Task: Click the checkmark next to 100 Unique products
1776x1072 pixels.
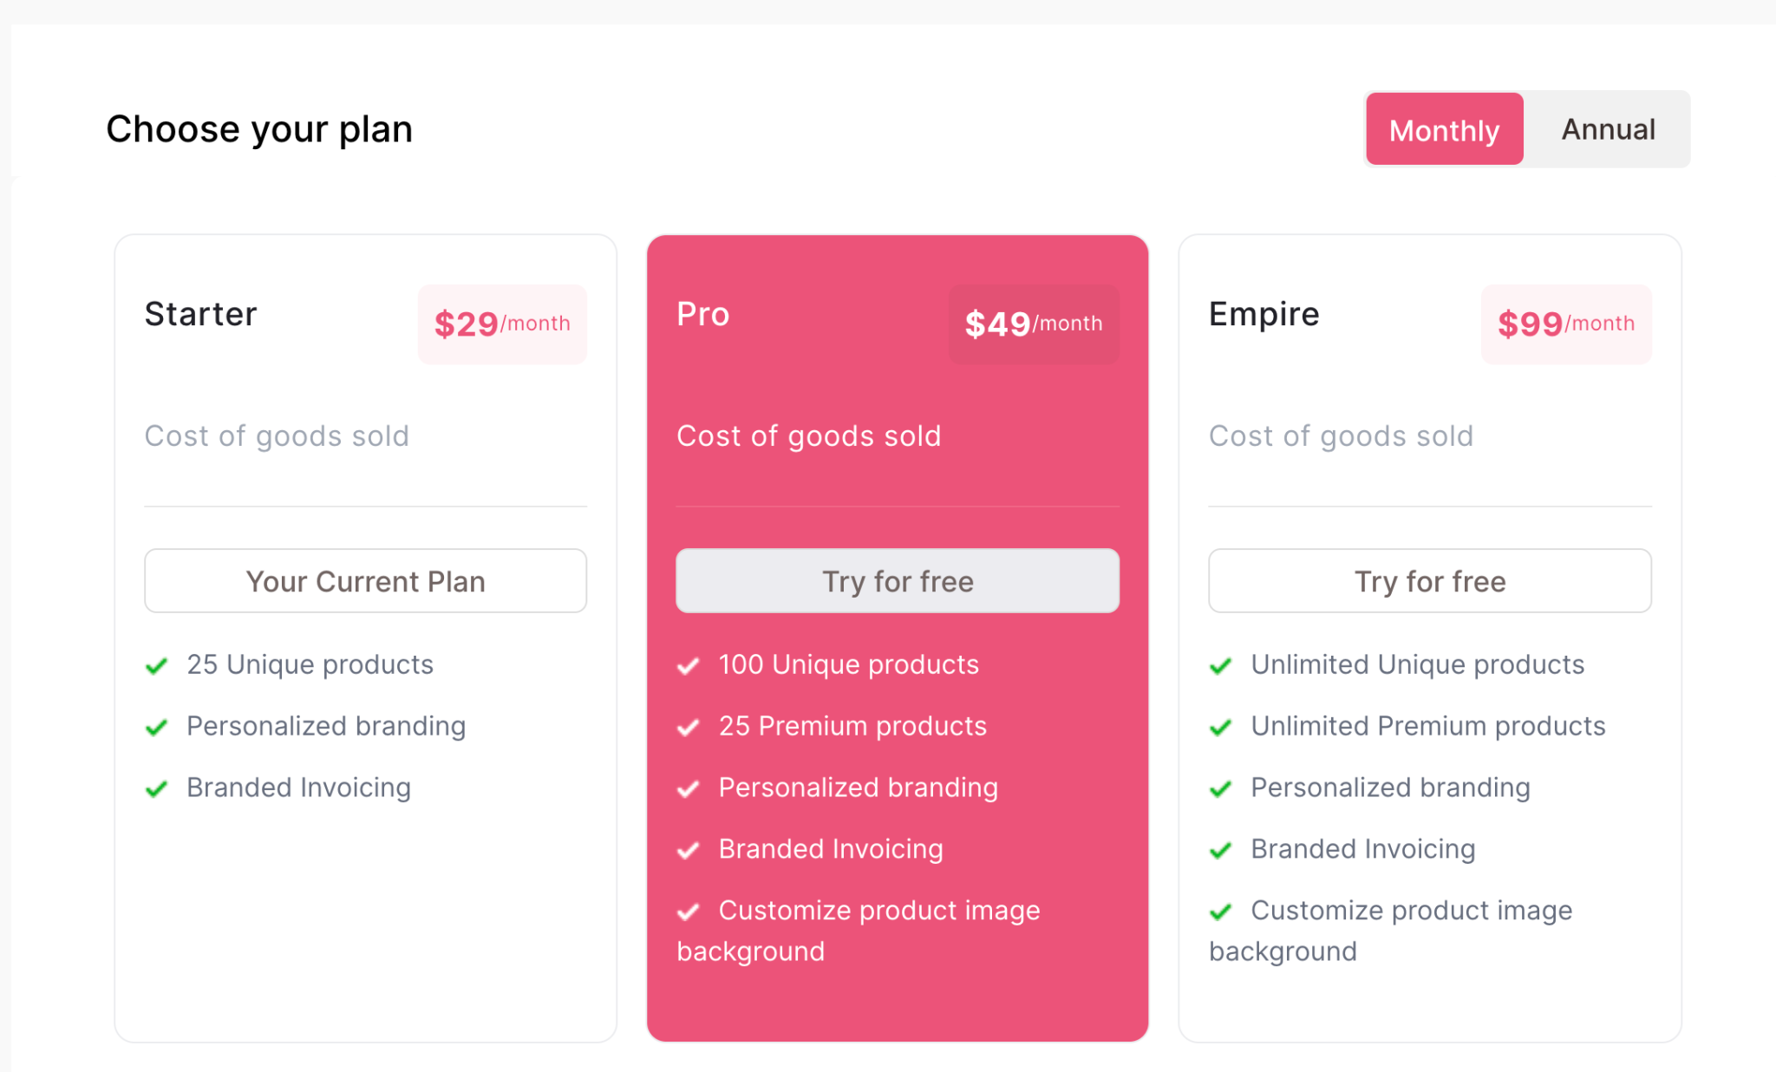Action: point(689,665)
